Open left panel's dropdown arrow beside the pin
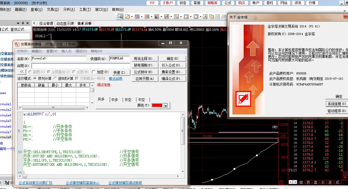Image resolution: width=348 pixels, height=189 pixels. [18, 23]
